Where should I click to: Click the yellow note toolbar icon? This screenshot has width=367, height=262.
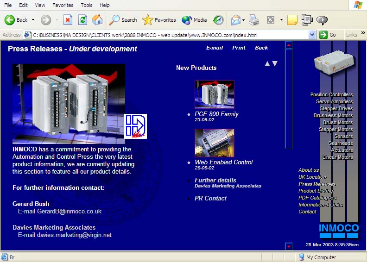pyautogui.click(x=292, y=20)
